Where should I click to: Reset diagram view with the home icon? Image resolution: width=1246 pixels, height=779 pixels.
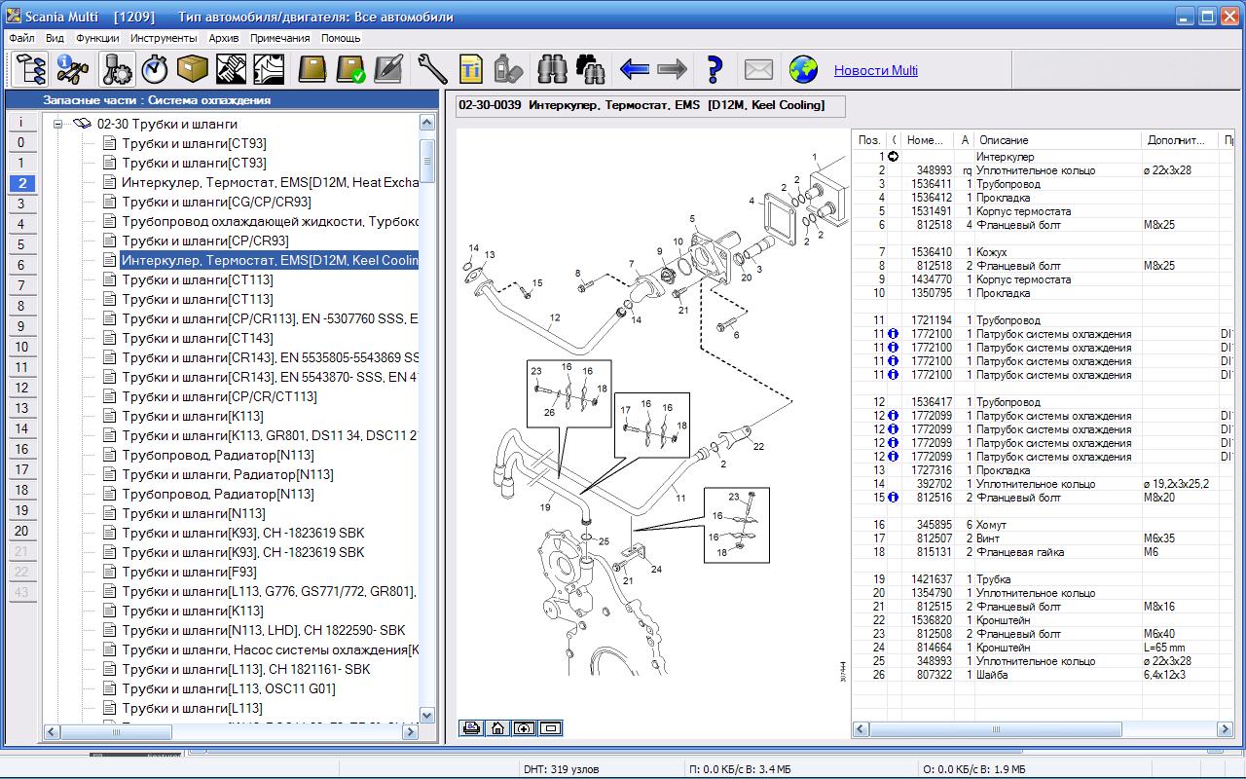pyautogui.click(x=497, y=727)
